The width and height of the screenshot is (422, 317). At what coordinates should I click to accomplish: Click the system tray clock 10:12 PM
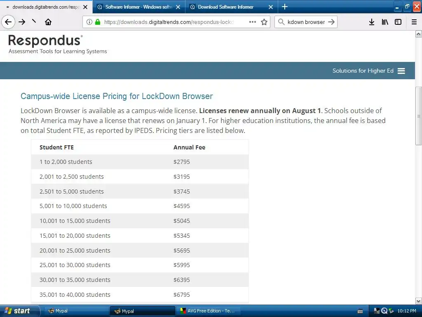coord(407,311)
